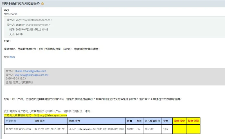225x139 pixels.
Task: Click reply sentence starting 是销售价
Action: [x=52, y=49]
